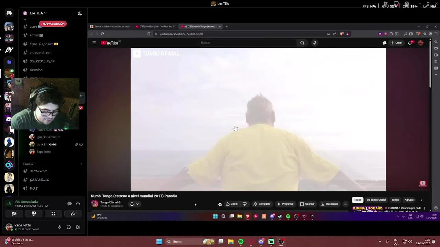The height and width of the screenshot is (247, 440).
Task: Expand subscription notification bell dropdown
Action: click(x=134, y=204)
